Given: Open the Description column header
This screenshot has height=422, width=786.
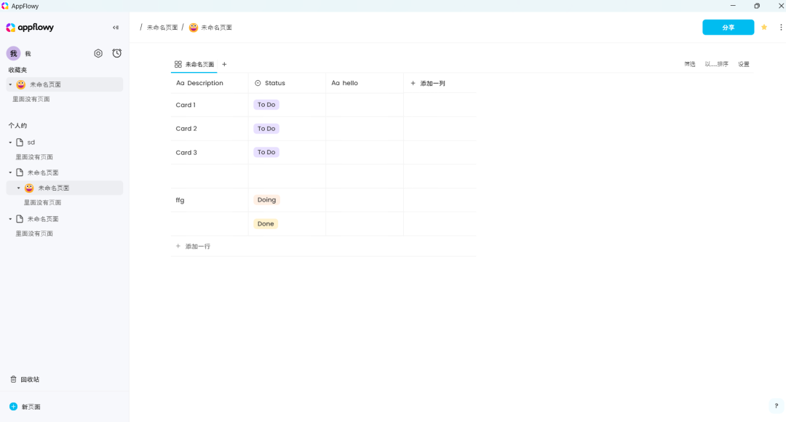Looking at the screenshot, I should [210, 83].
